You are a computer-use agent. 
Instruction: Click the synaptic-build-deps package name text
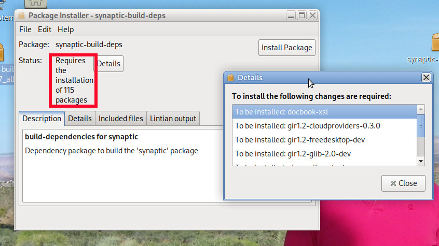(x=89, y=45)
